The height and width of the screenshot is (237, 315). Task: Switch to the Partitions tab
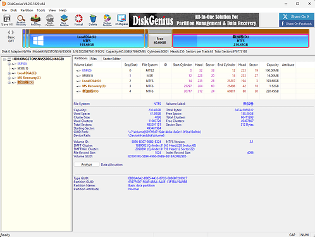pos(81,58)
